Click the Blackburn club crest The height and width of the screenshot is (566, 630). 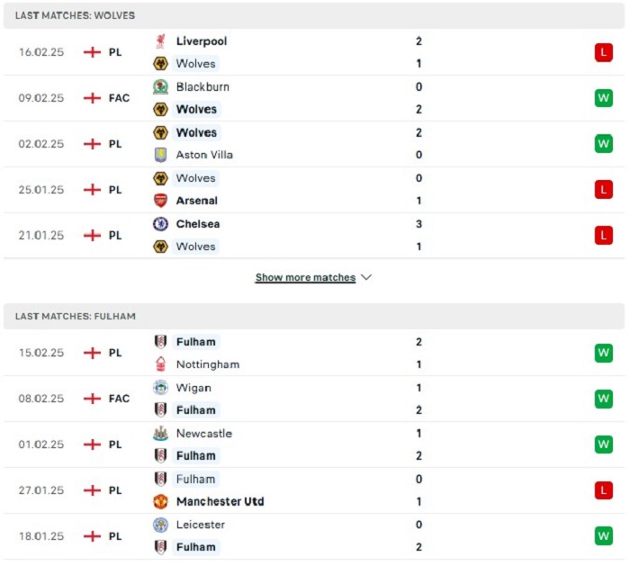coord(161,86)
